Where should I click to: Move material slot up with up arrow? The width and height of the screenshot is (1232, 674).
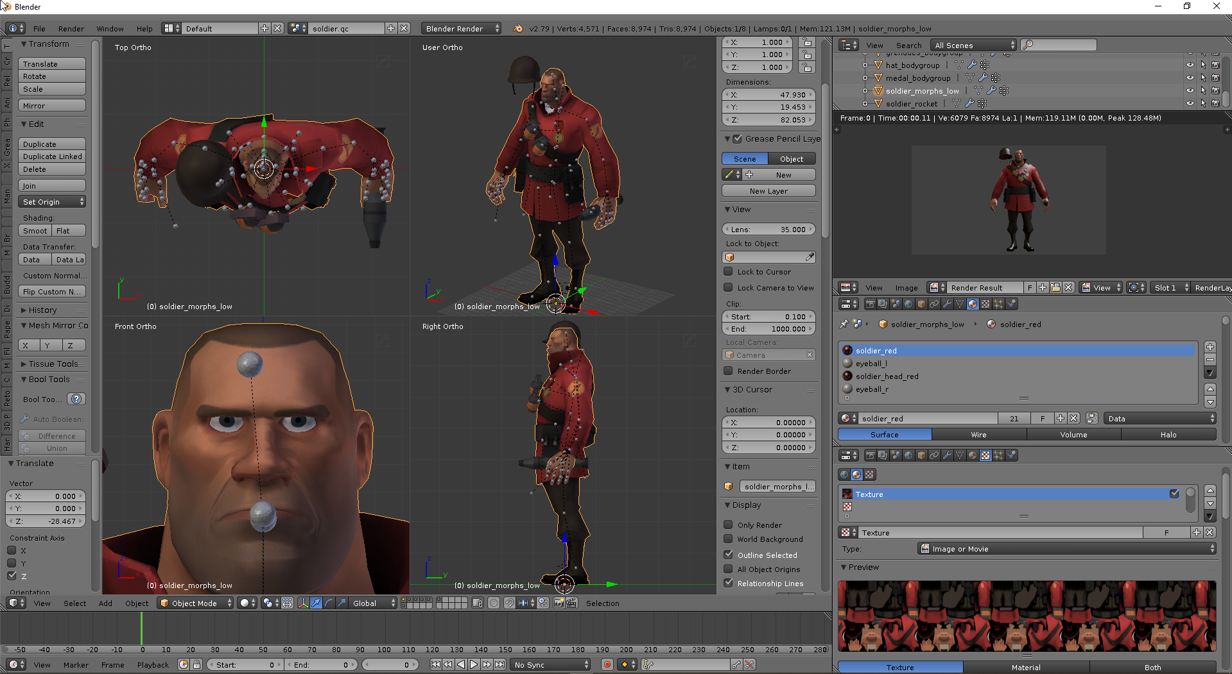1210,389
